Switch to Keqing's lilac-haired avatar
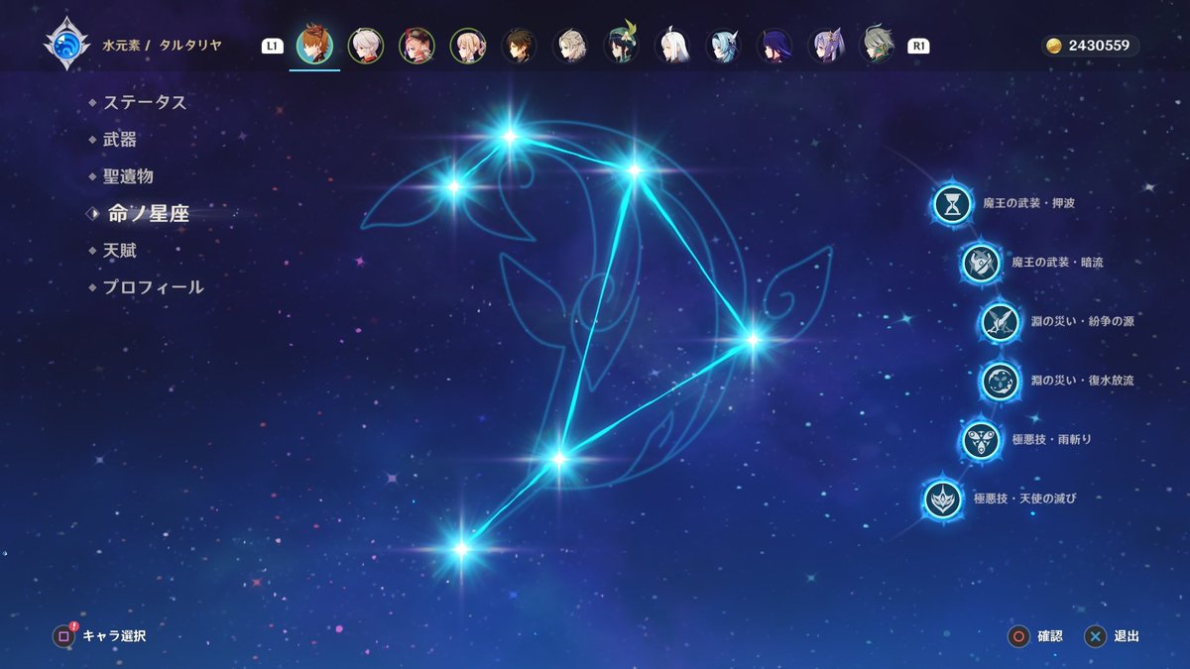Viewport: 1190px width, 669px height. pyautogui.click(x=826, y=46)
